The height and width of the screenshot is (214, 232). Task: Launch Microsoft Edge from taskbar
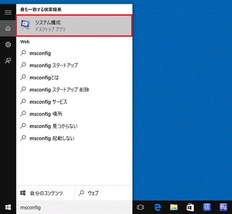pyautogui.click(x=157, y=207)
